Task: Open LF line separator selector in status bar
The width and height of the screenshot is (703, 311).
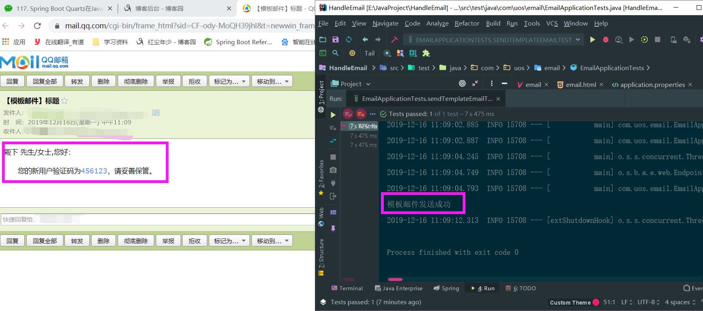Action: [627, 302]
